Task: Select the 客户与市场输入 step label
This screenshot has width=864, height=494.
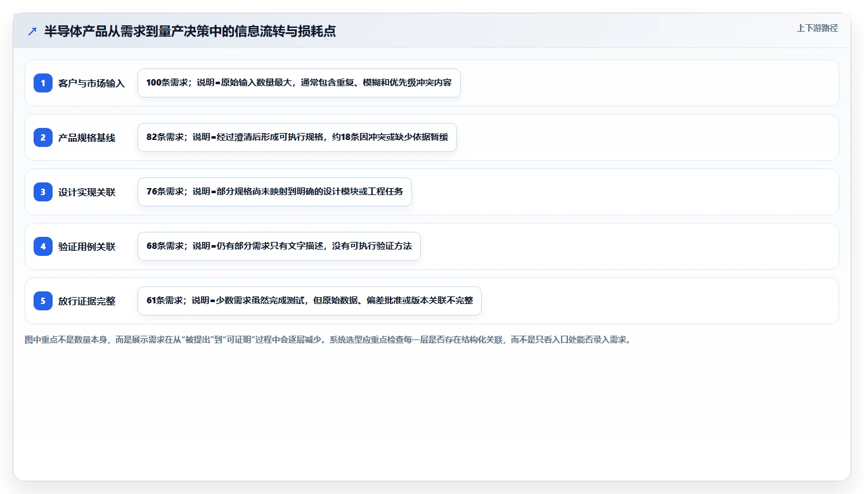Action: click(x=91, y=83)
